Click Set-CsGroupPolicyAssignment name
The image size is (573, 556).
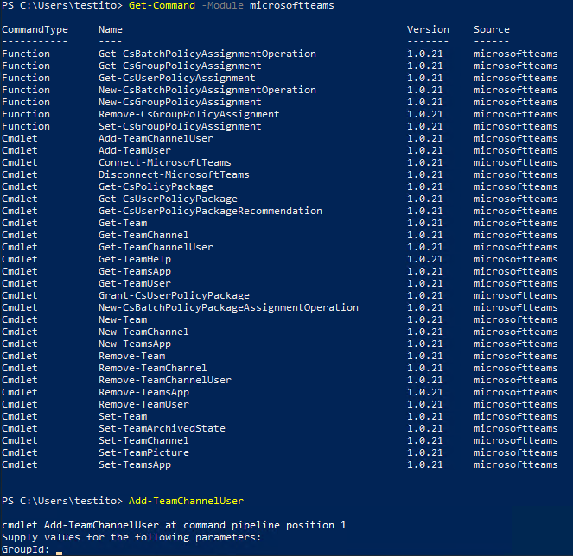click(180, 126)
